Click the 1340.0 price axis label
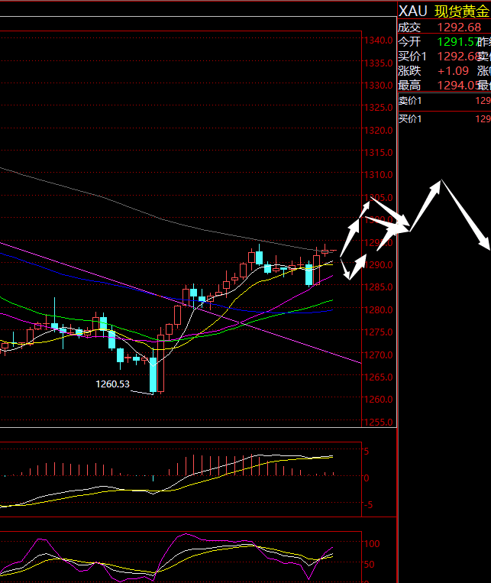 tap(379, 40)
